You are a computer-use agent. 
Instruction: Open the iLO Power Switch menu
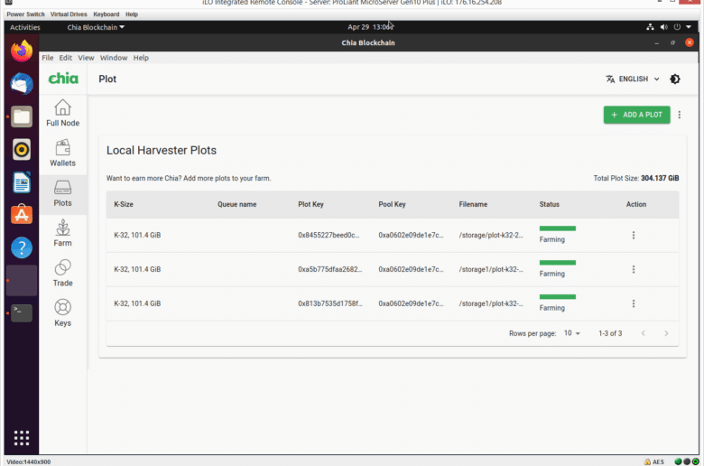coord(25,14)
